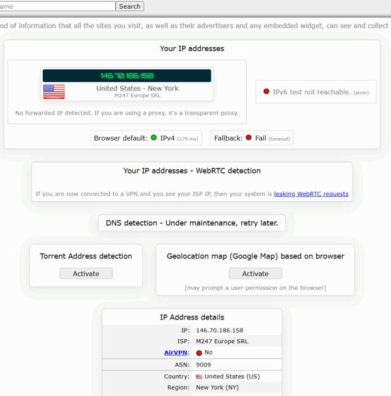Screen dimensions: 391x396
Task: Open the 'leaking WebRTC requests' link
Action: click(x=311, y=194)
